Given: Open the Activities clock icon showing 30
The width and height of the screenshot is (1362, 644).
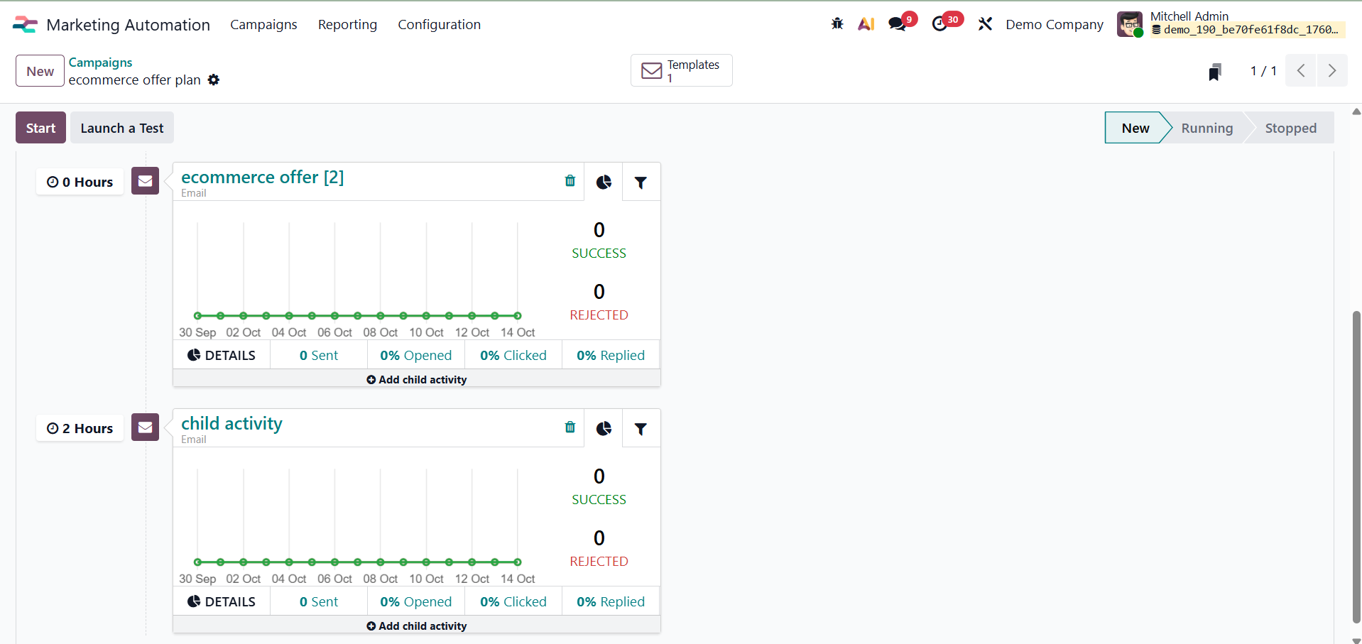Looking at the screenshot, I should click(939, 23).
